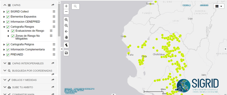Uncheck SIGRID Collect layer

click(x=8, y=12)
